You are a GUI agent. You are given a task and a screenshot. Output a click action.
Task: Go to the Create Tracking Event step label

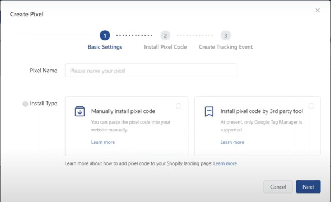pyautogui.click(x=226, y=47)
